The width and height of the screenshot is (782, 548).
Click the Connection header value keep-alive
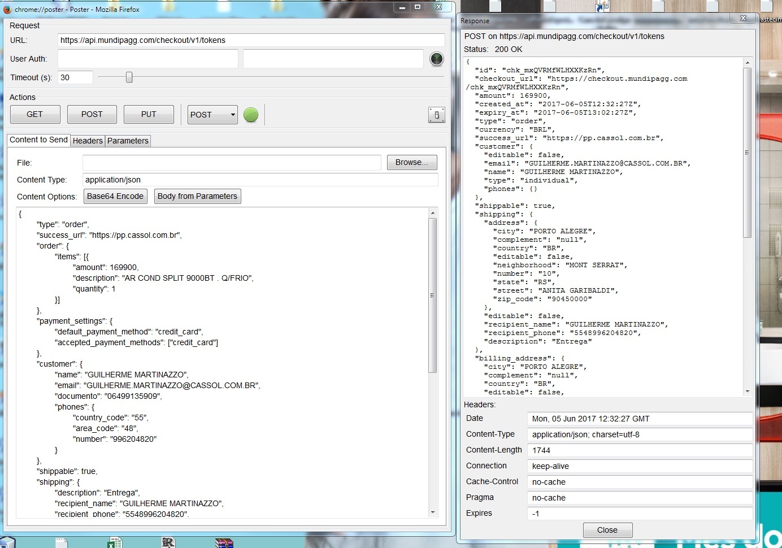(640, 466)
